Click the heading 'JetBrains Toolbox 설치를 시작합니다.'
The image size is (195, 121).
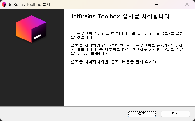coord(121,16)
